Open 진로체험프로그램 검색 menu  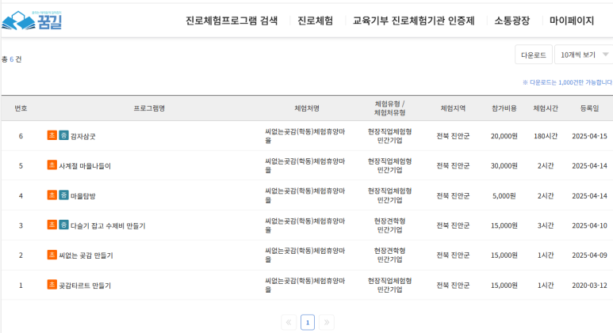point(232,21)
